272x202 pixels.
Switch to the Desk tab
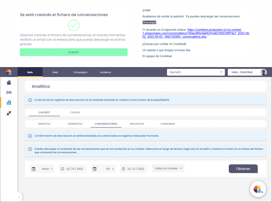55,72
